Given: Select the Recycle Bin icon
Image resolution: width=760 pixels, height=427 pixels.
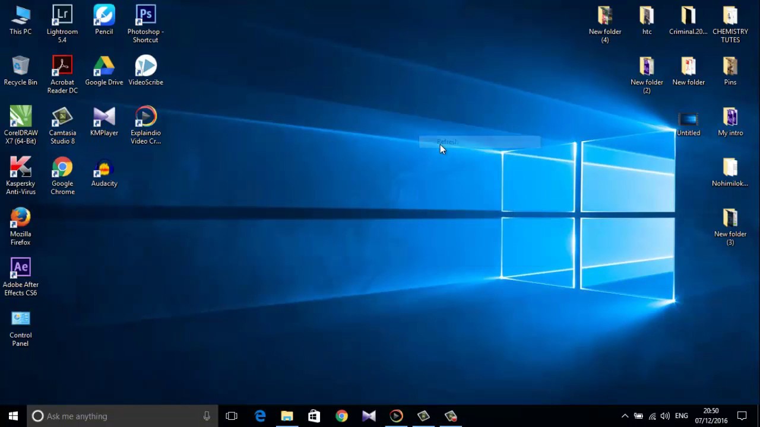Looking at the screenshot, I should (x=20, y=71).
